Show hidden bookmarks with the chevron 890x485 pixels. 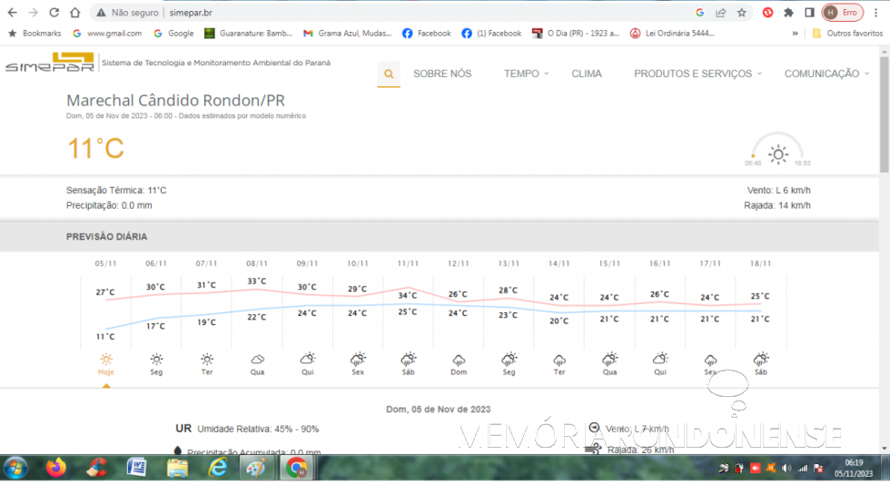coord(796,34)
